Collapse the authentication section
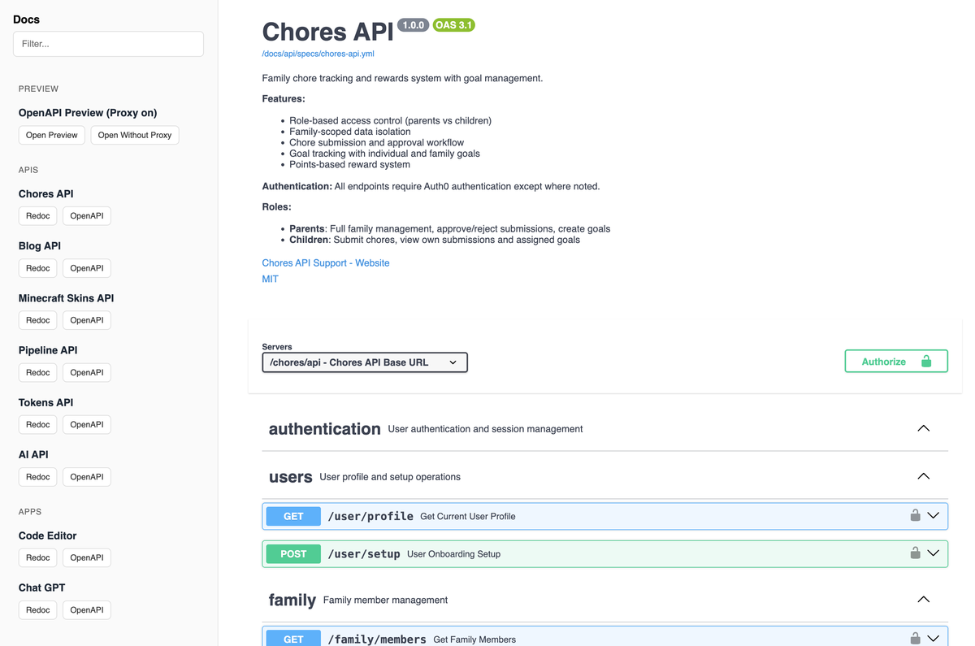 click(x=923, y=428)
